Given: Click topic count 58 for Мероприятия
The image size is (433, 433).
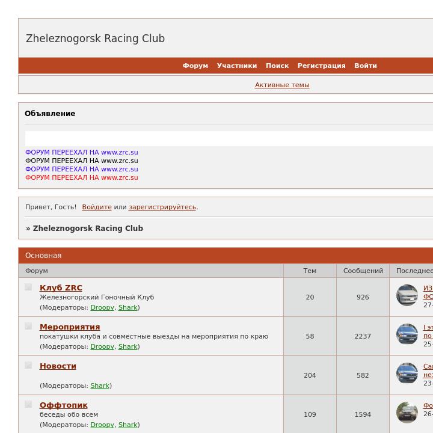Looking at the screenshot, I should tap(310, 336).
